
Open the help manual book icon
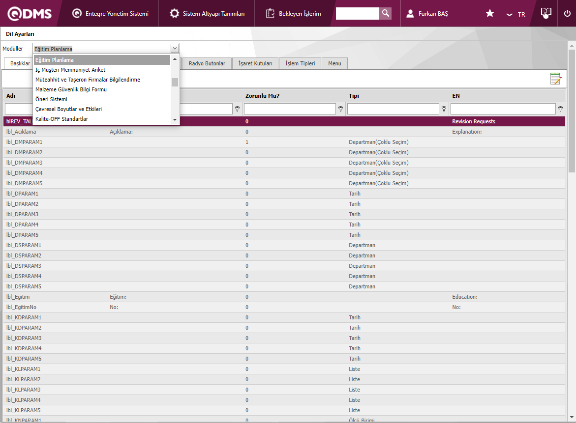tap(546, 13)
